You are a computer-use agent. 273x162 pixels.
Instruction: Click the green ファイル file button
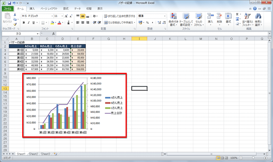coord(8,8)
